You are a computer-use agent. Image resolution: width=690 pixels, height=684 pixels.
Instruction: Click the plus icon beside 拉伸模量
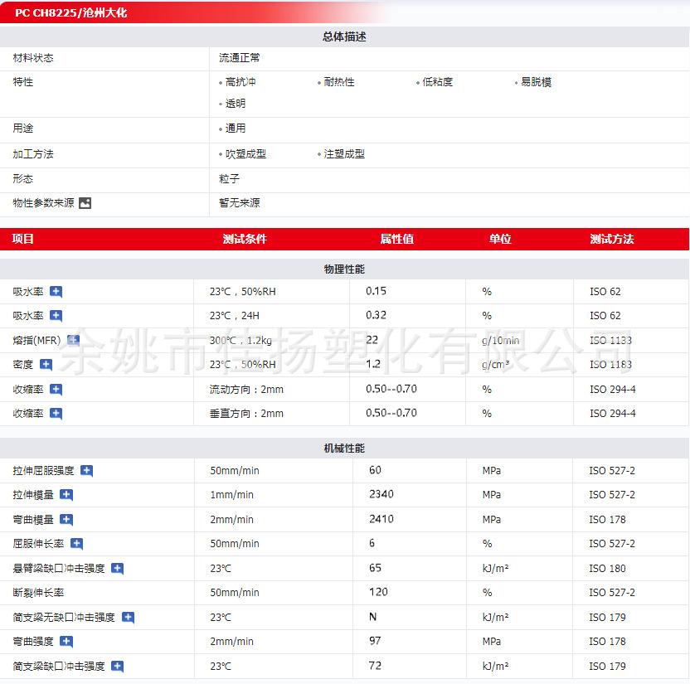pyautogui.click(x=66, y=495)
